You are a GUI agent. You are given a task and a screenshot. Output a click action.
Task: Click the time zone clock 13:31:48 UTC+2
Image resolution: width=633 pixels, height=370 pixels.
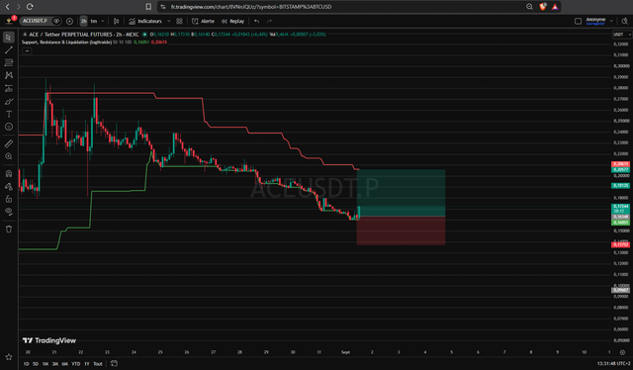pos(613,364)
